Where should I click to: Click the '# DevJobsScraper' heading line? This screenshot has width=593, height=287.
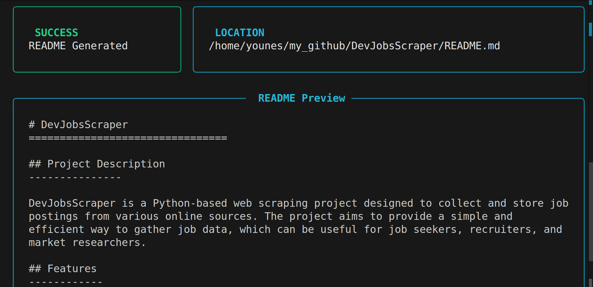78,125
